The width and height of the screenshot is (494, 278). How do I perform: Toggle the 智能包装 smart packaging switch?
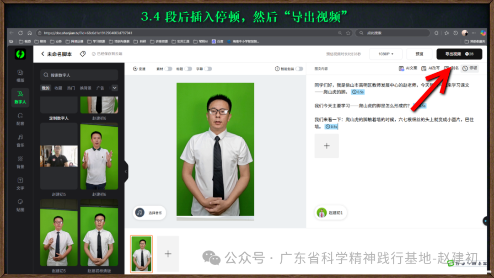(299, 69)
